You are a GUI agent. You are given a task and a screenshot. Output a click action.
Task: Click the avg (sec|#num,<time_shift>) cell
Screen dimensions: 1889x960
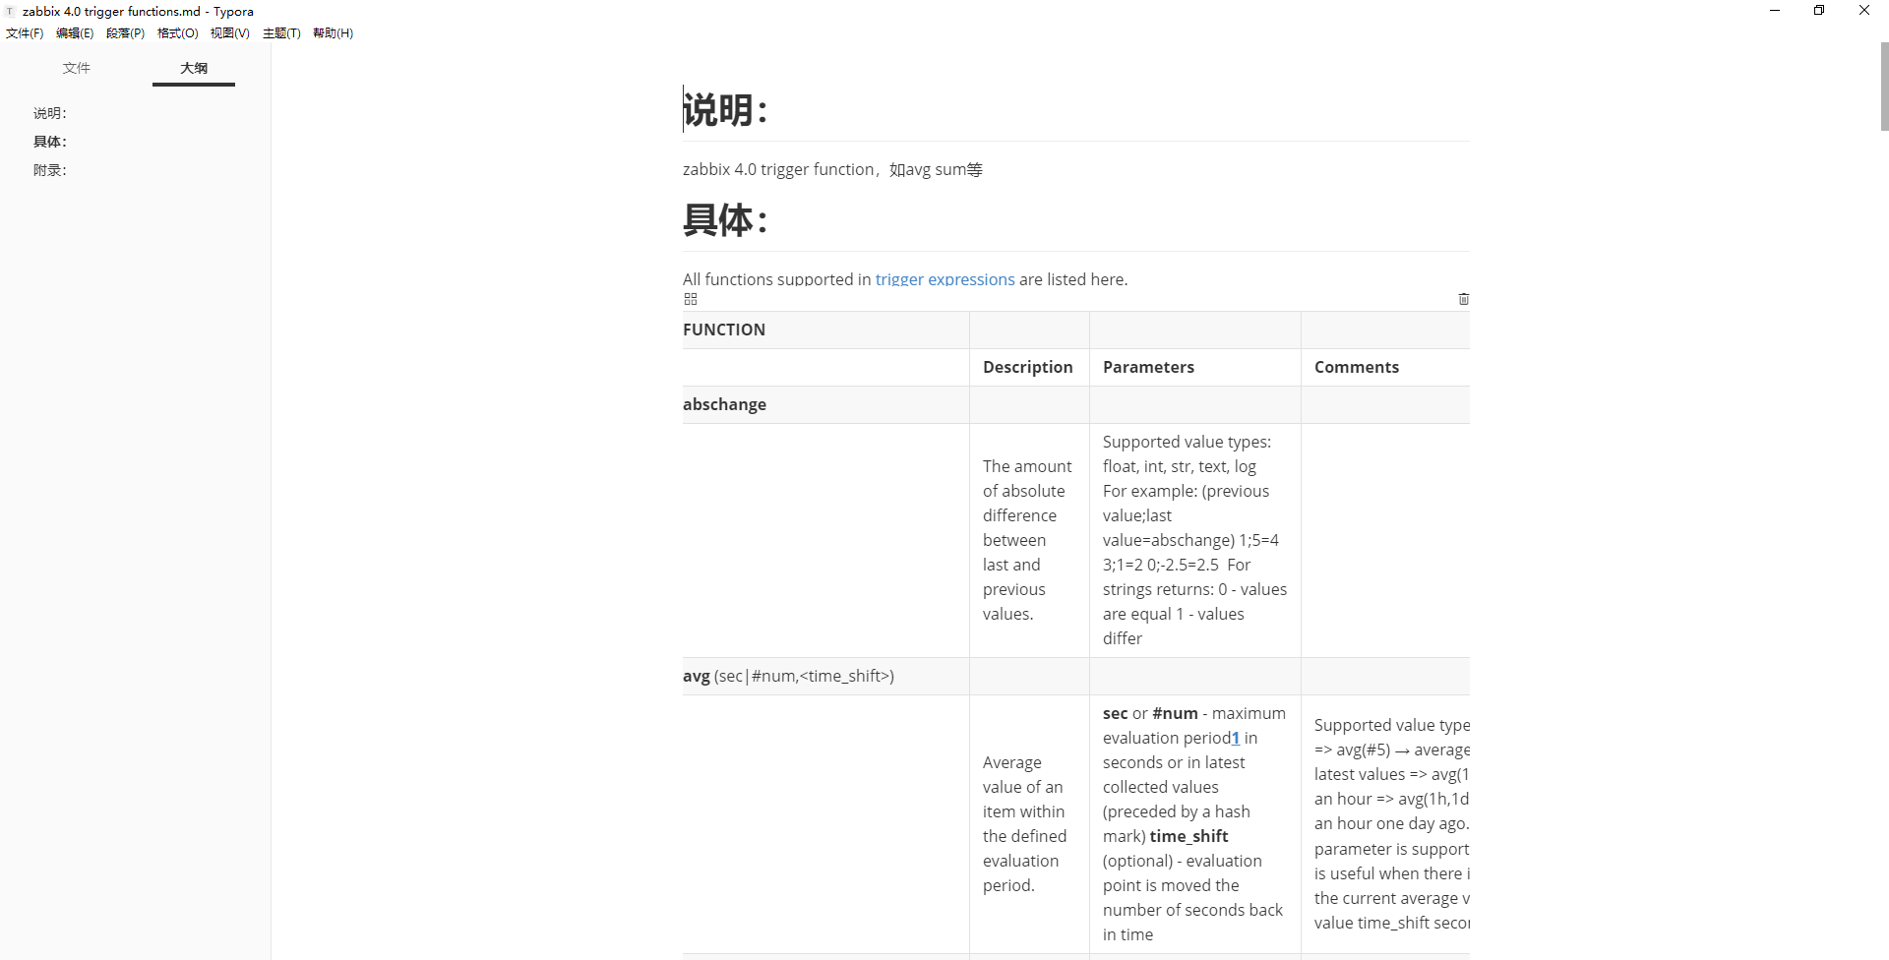[825, 676]
